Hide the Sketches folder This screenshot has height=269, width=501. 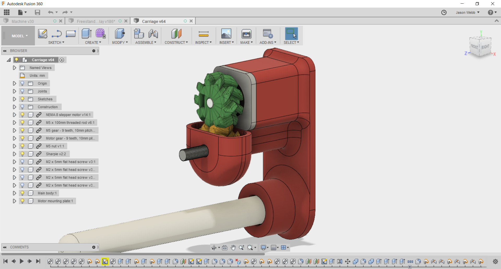click(x=22, y=99)
